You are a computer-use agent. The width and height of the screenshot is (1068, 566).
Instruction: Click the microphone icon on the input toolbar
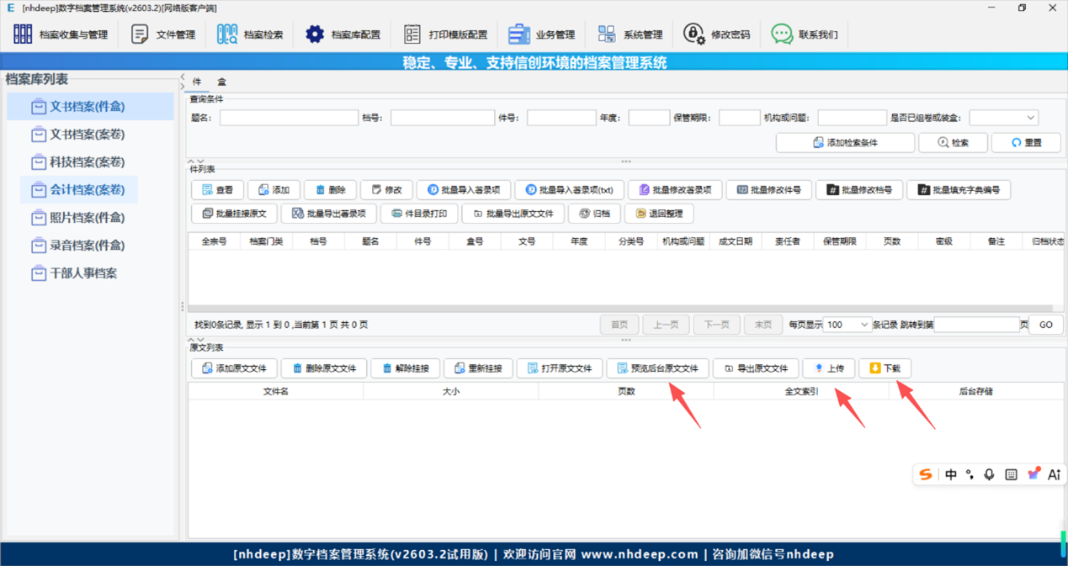click(989, 473)
